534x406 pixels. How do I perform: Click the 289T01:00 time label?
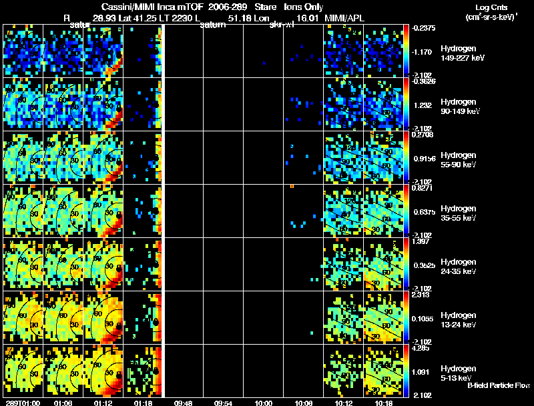click(23, 403)
